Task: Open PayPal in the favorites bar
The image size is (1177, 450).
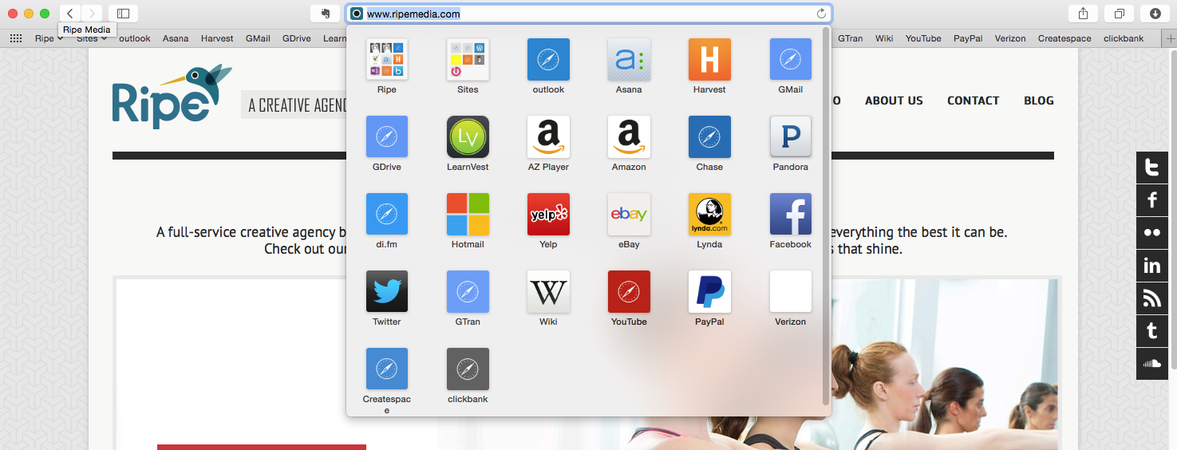Action: point(968,38)
